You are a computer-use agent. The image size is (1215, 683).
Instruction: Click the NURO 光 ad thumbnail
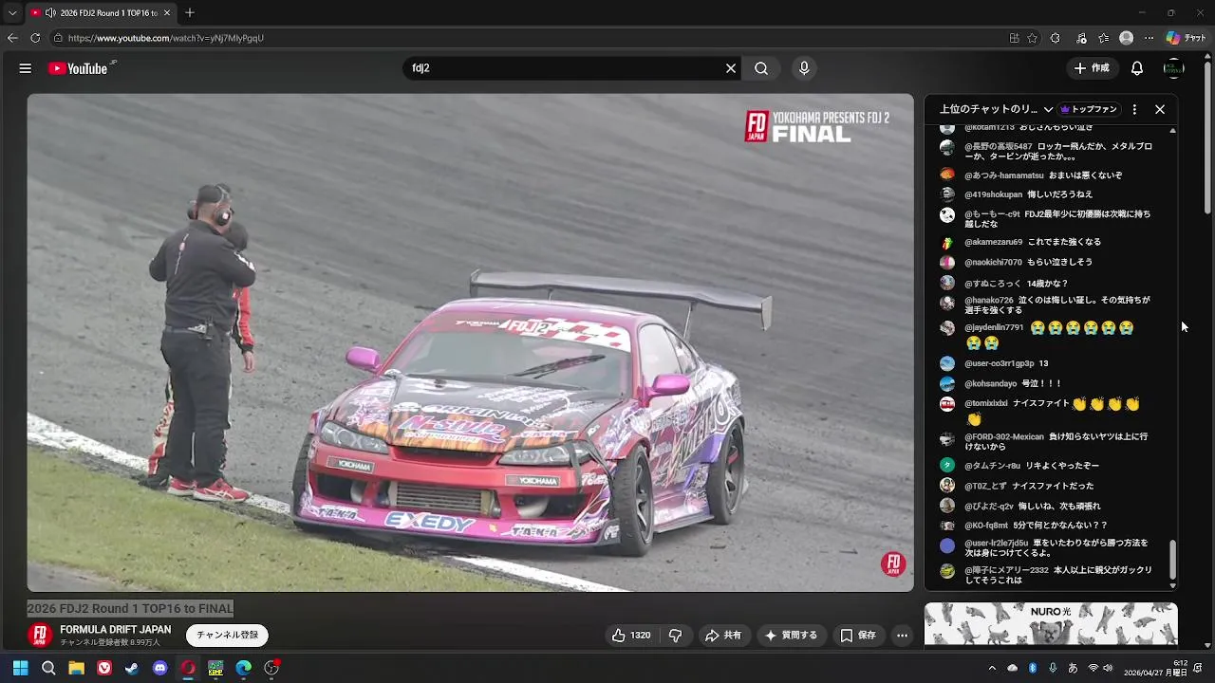pos(1051,624)
